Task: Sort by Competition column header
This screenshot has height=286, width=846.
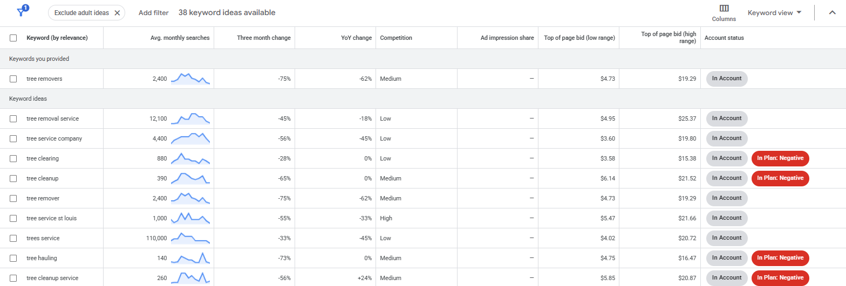Action: (395, 38)
